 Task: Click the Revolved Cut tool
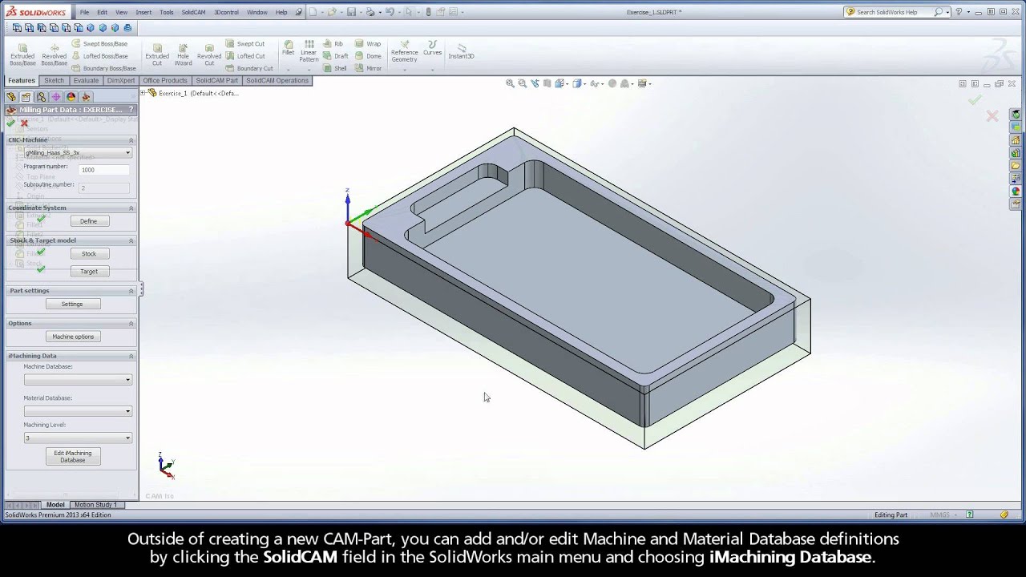(209, 54)
